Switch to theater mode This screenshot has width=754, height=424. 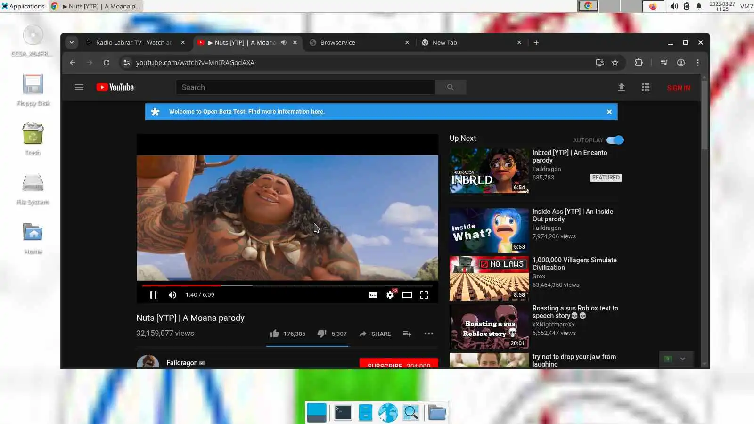407,295
